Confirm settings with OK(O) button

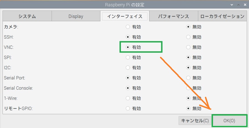[x=229, y=121]
